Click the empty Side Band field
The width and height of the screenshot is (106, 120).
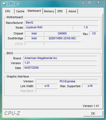click(47, 91)
